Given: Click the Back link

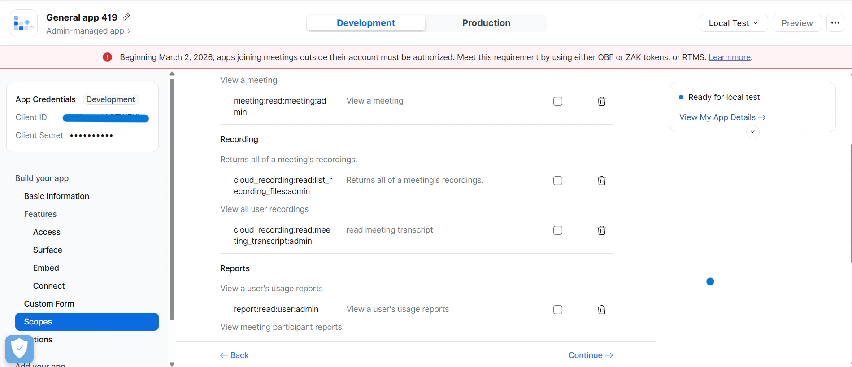Looking at the screenshot, I should pyautogui.click(x=234, y=355).
